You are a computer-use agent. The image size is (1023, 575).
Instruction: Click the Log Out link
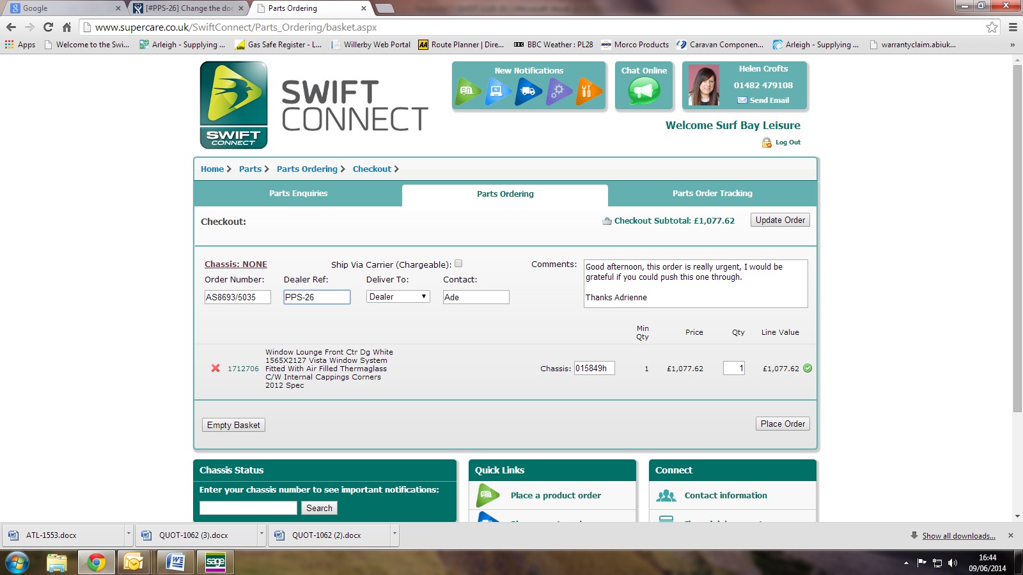788,142
